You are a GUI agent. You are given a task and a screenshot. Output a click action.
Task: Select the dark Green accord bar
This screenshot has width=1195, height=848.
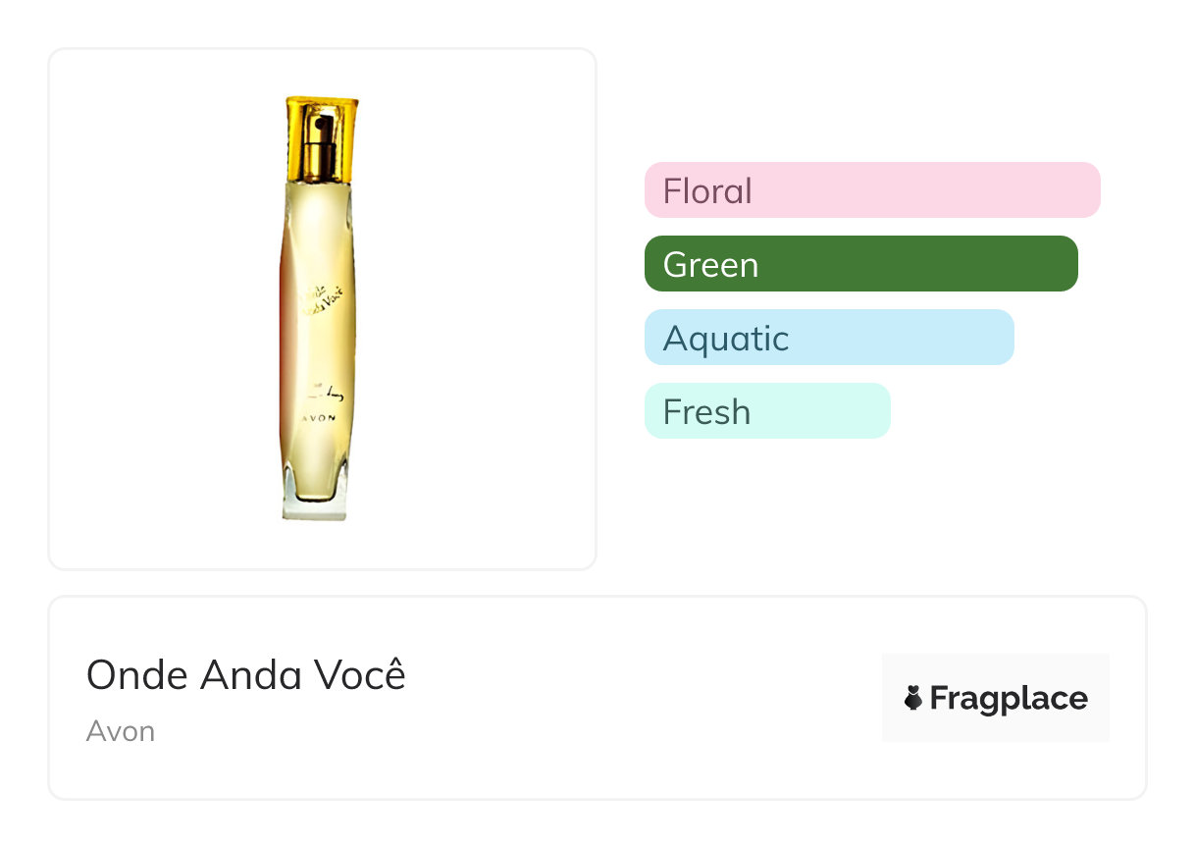pos(860,264)
